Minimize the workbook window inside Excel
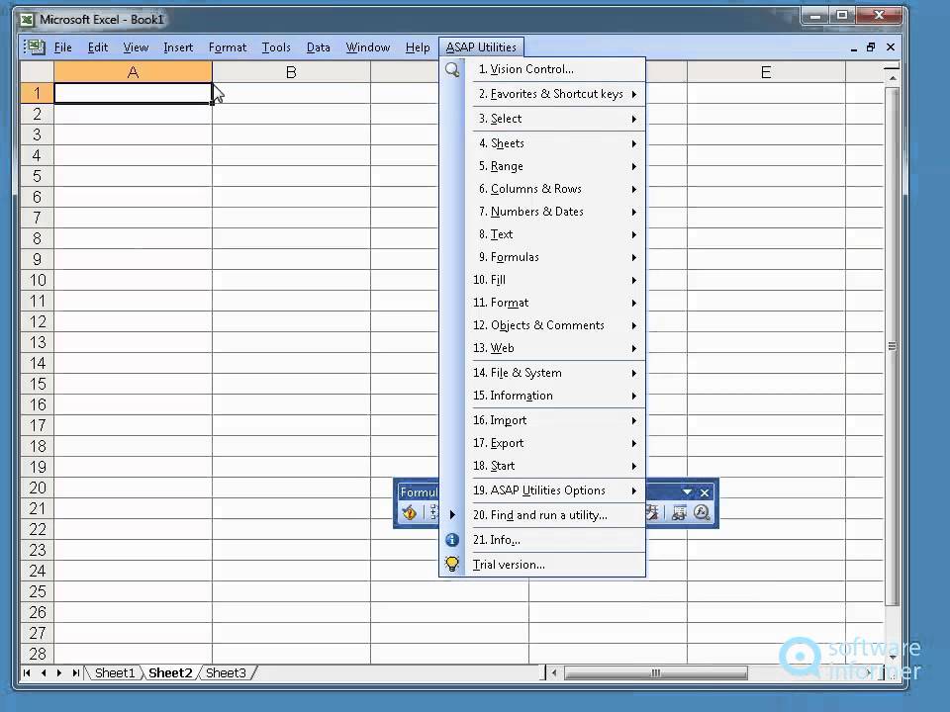950x712 pixels. click(x=853, y=48)
